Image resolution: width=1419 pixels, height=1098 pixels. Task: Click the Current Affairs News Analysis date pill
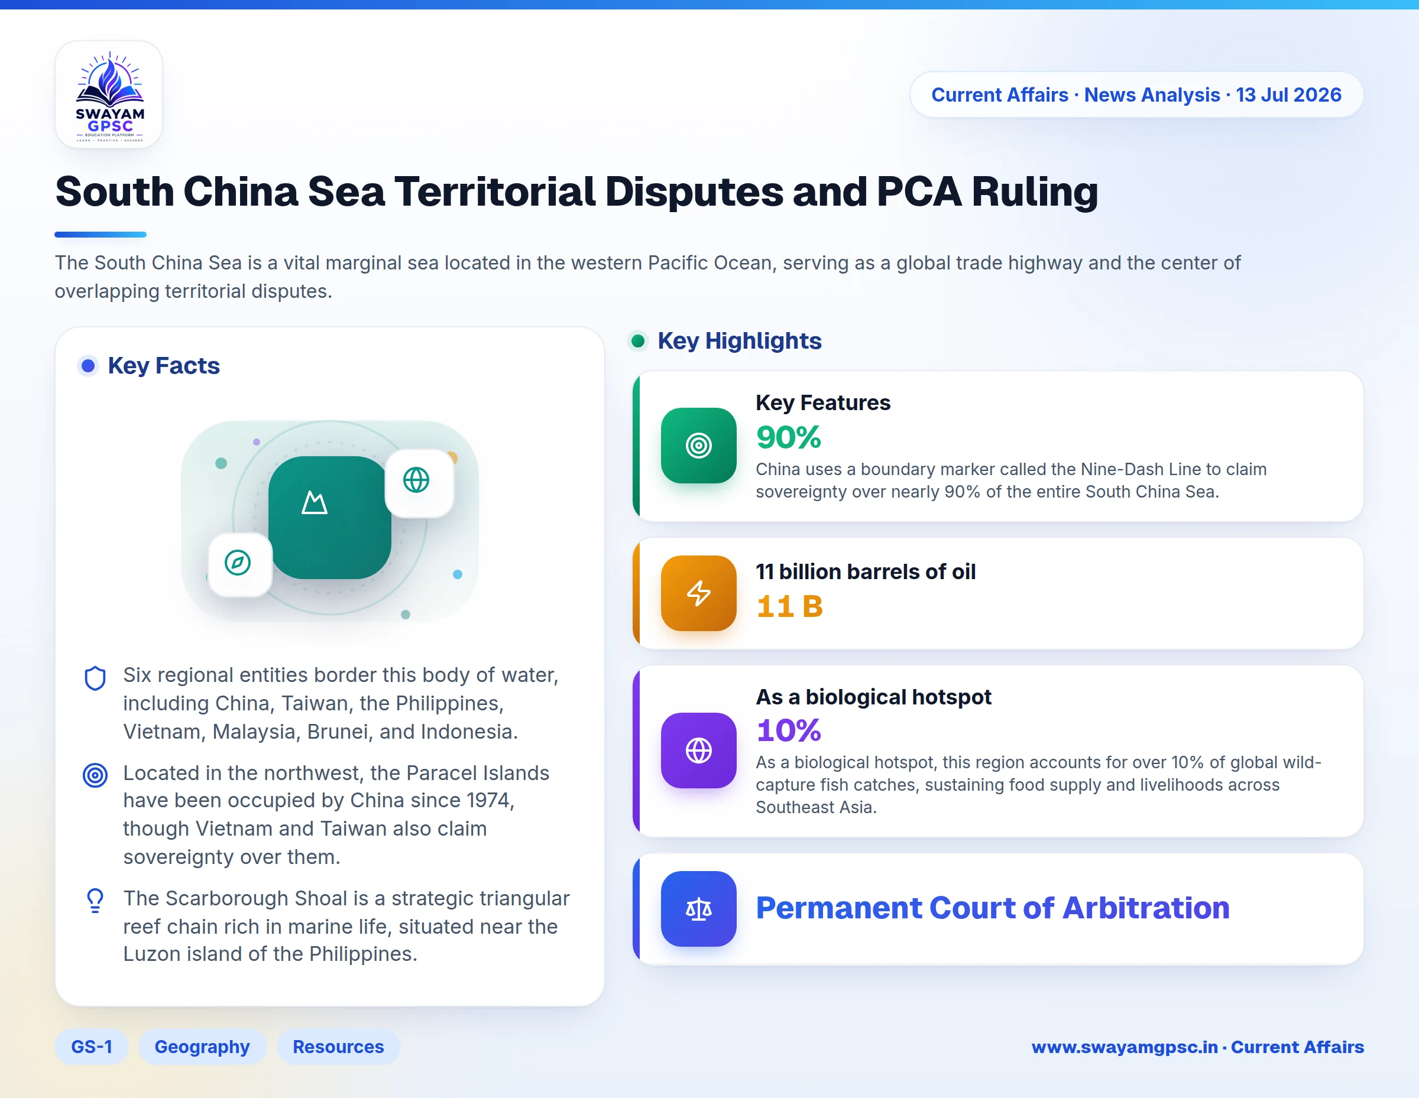click(x=1136, y=95)
